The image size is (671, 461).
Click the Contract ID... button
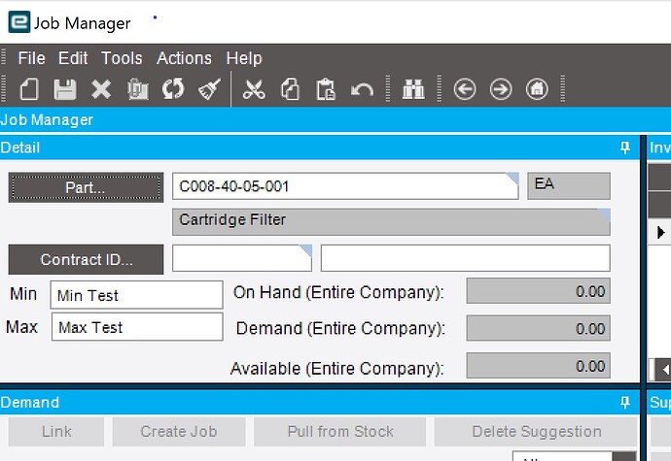pos(86,259)
